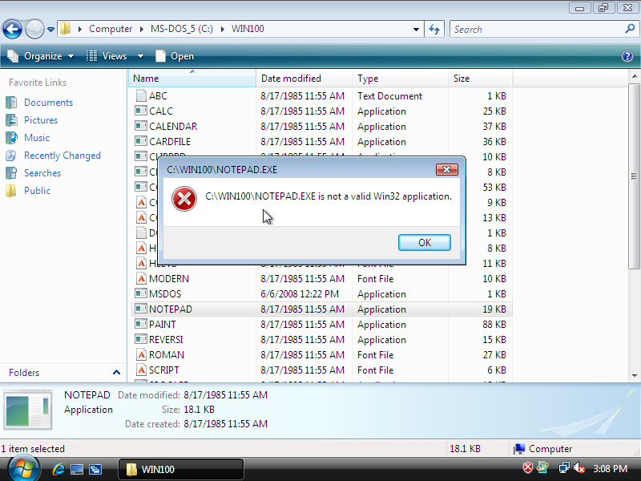
Task: Click the Back navigation arrow
Action: (x=12, y=30)
